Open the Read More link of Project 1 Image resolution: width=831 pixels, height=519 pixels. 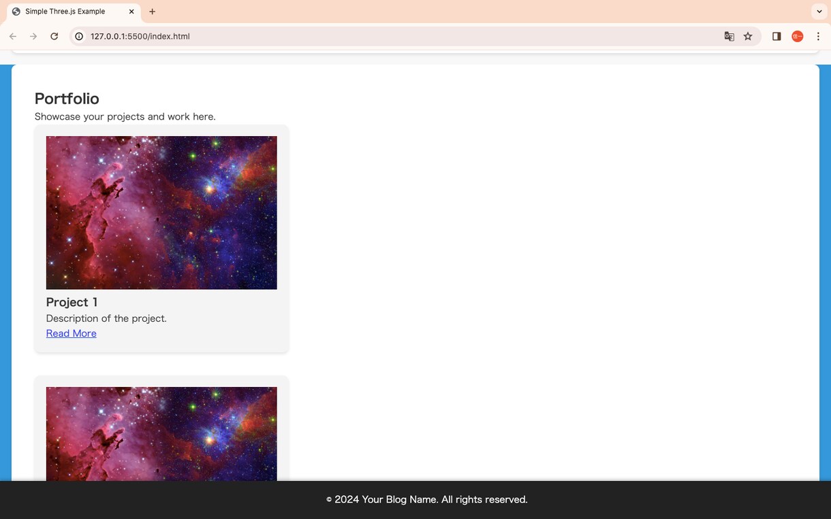[72, 333]
